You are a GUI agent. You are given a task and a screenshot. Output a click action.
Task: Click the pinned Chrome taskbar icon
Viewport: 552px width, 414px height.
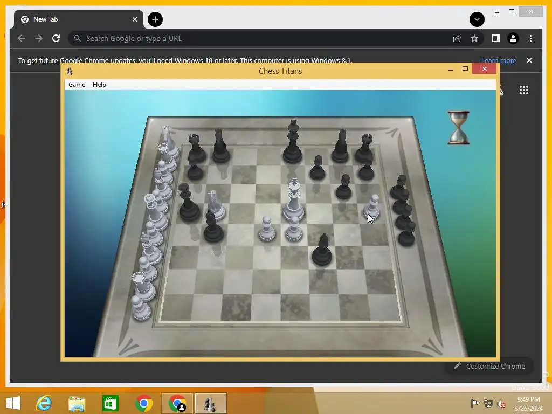click(143, 403)
